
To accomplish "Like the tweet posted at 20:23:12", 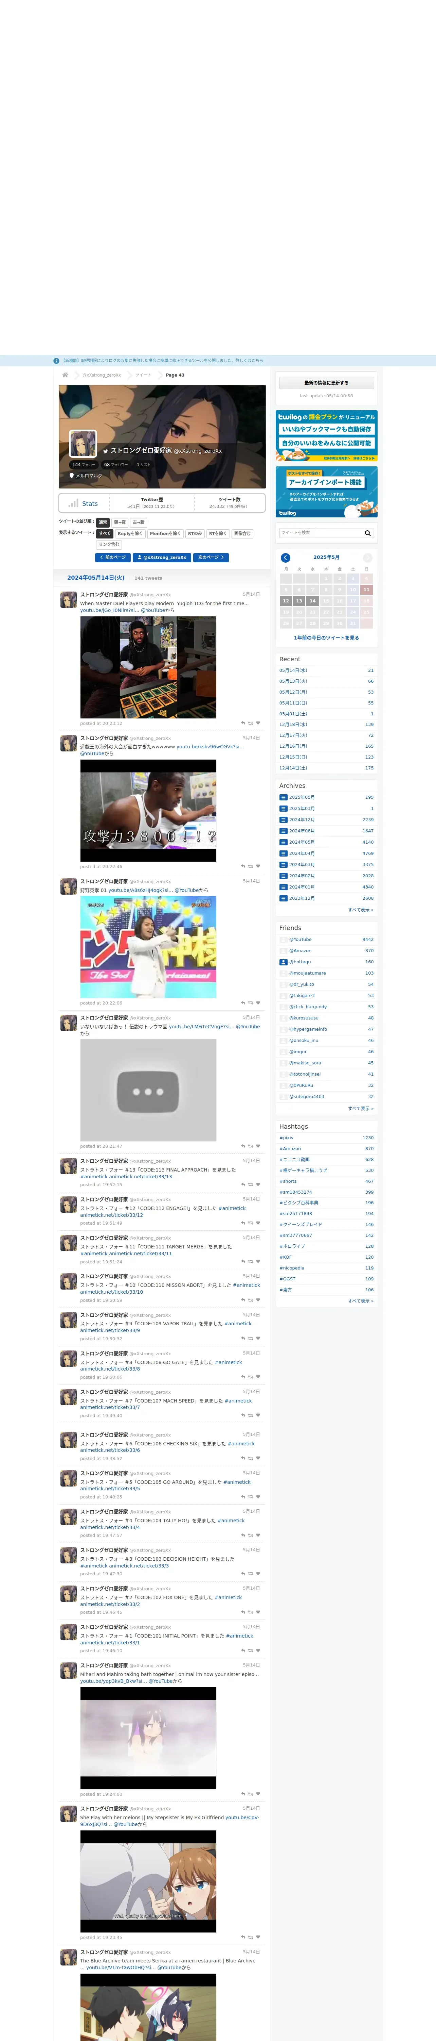I will tap(258, 723).
